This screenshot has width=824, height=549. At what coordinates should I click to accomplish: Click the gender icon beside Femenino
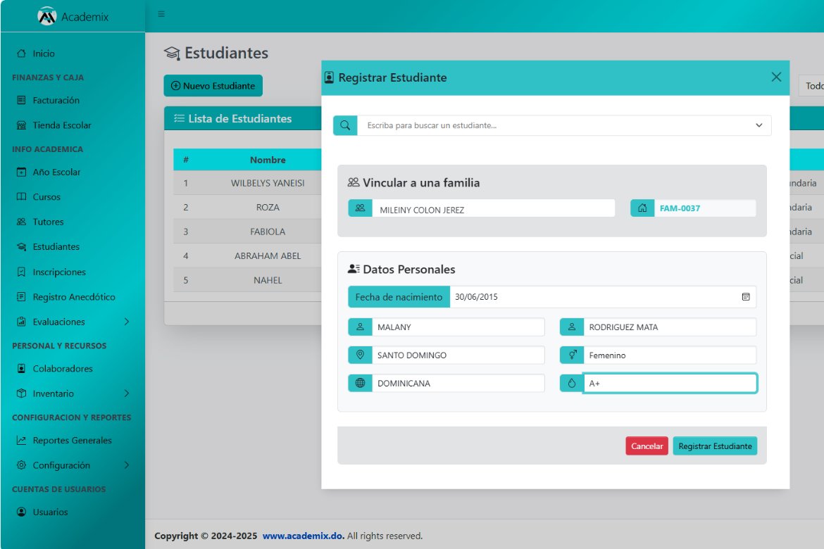(x=571, y=355)
